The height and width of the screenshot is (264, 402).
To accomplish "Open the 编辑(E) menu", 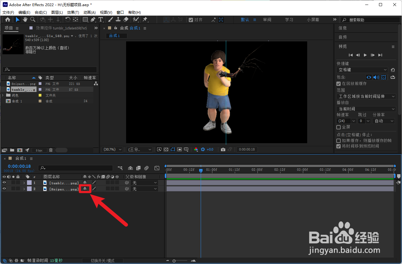I will click(x=24, y=13).
